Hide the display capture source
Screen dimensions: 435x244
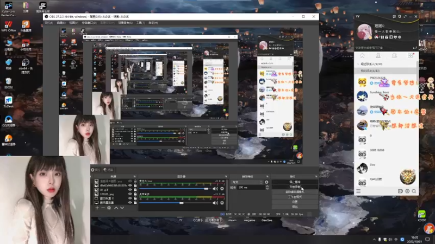[130, 202]
